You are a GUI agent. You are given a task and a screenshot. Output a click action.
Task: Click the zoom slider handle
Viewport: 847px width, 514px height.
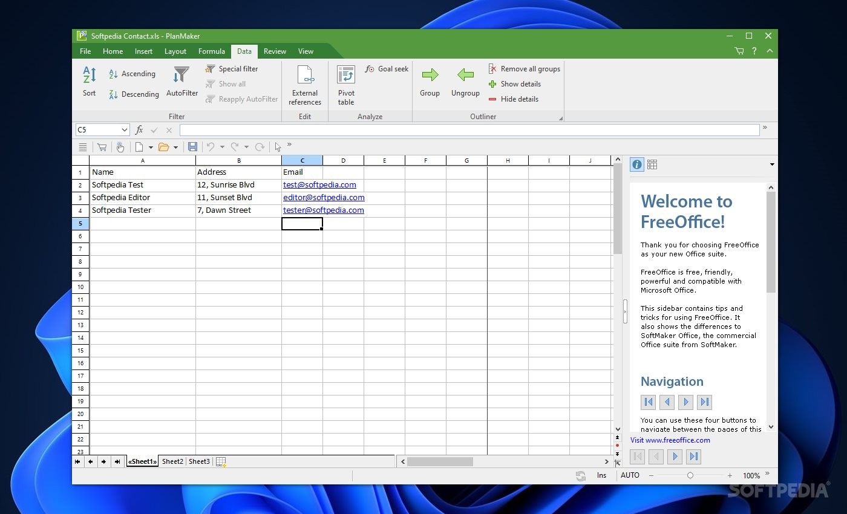pyautogui.click(x=690, y=476)
